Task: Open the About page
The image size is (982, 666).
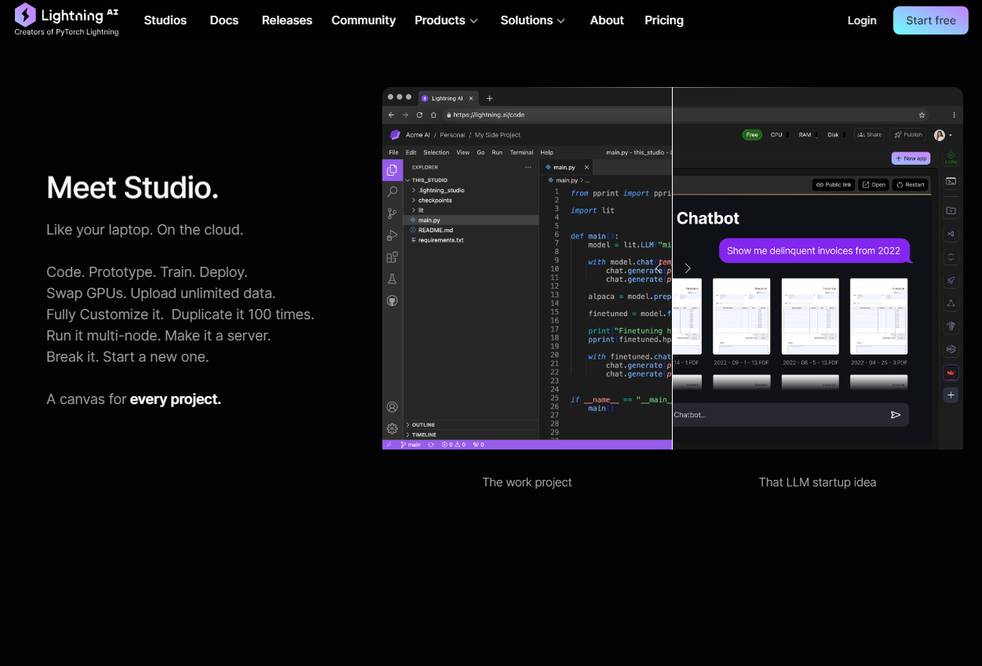Action: (x=607, y=20)
